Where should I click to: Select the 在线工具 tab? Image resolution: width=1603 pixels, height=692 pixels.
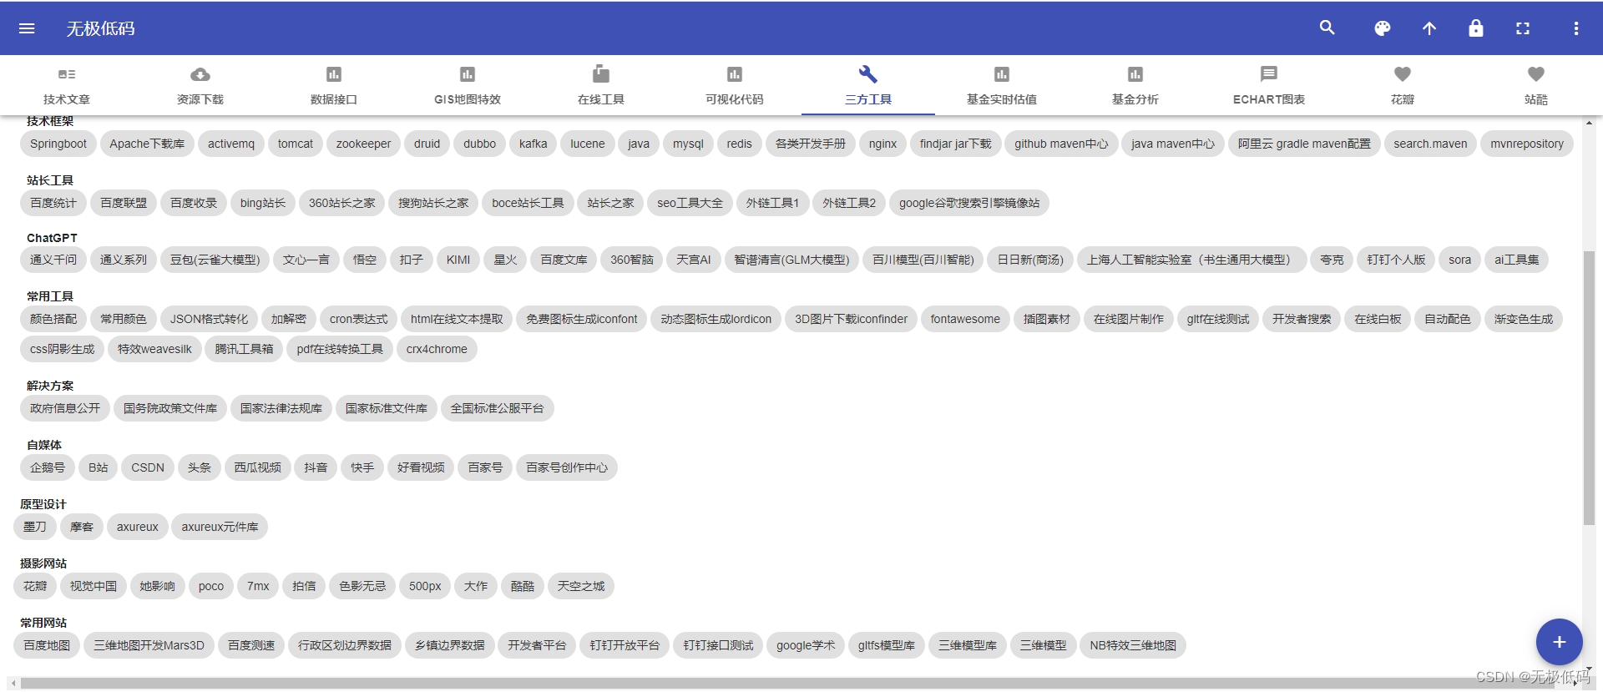[x=601, y=85]
